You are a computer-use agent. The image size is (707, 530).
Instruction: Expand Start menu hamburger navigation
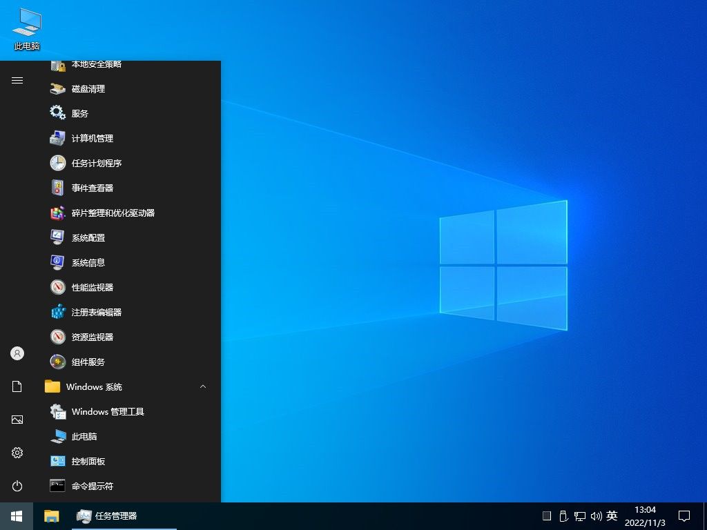tap(17, 80)
